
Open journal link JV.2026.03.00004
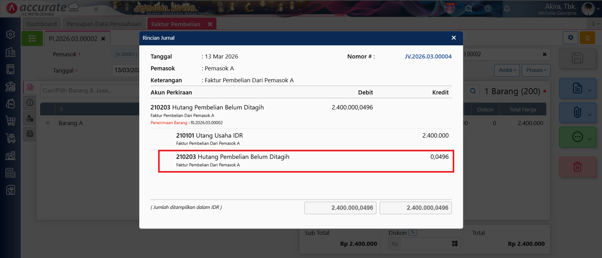pos(428,57)
